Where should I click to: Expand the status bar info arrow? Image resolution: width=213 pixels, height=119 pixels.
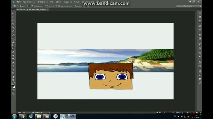click(x=49, y=112)
